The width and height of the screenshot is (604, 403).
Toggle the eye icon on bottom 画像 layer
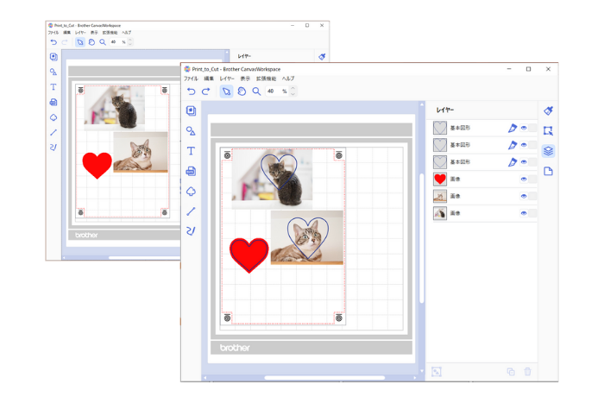[x=524, y=213]
